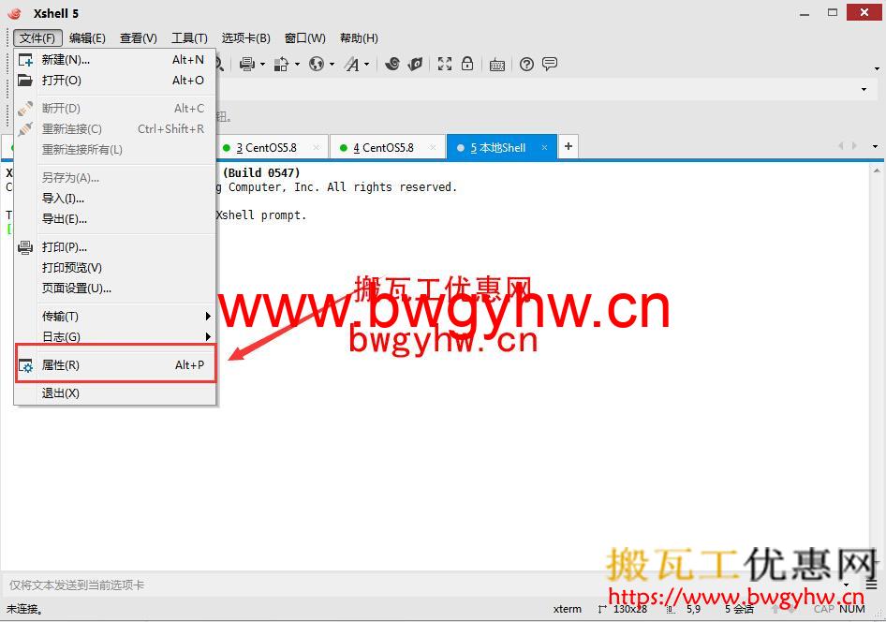Click the Xagent key-folder toolbar icon
886x622 pixels.
[x=415, y=64]
